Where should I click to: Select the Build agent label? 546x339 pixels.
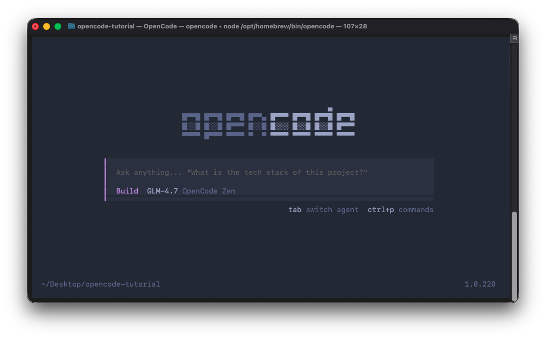point(127,191)
